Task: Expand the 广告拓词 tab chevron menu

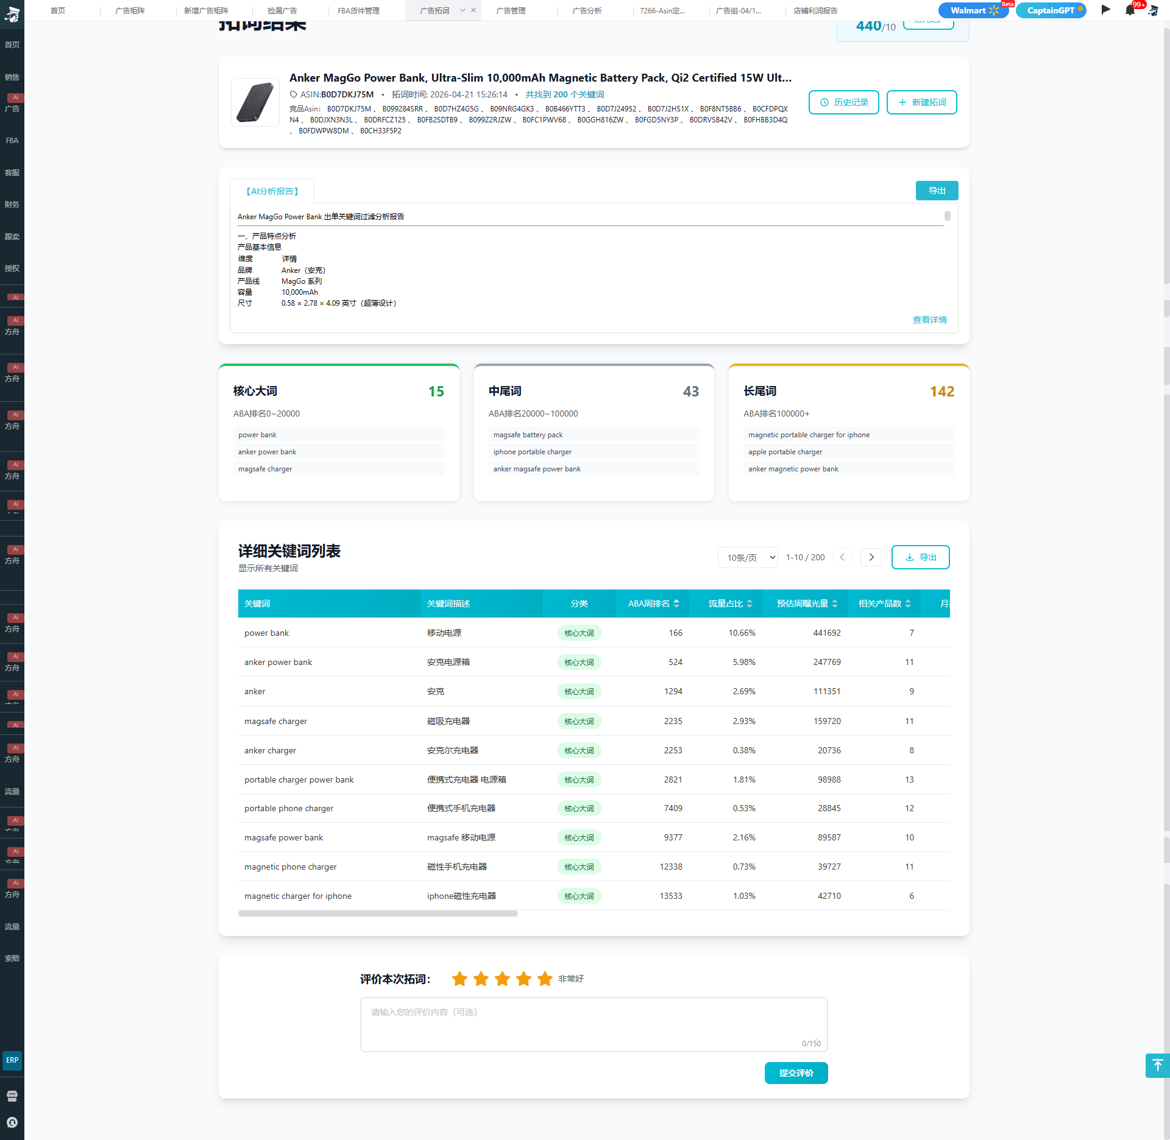Action: tap(463, 10)
